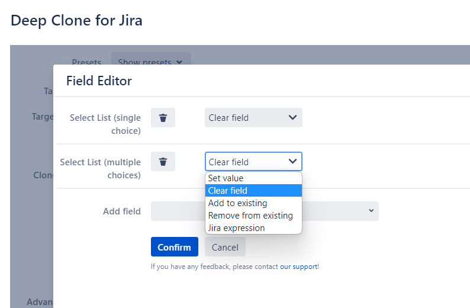The width and height of the screenshot is (470, 308).
Task: Confirm the field editor changes
Action: click(x=175, y=247)
